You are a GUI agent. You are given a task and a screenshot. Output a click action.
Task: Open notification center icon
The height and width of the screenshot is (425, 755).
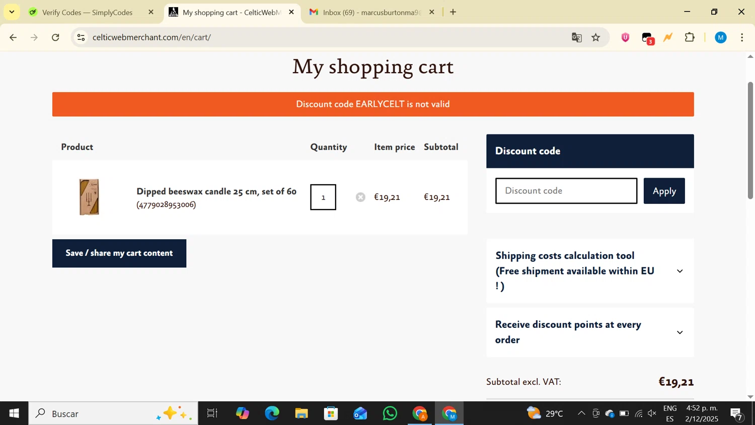(x=737, y=414)
